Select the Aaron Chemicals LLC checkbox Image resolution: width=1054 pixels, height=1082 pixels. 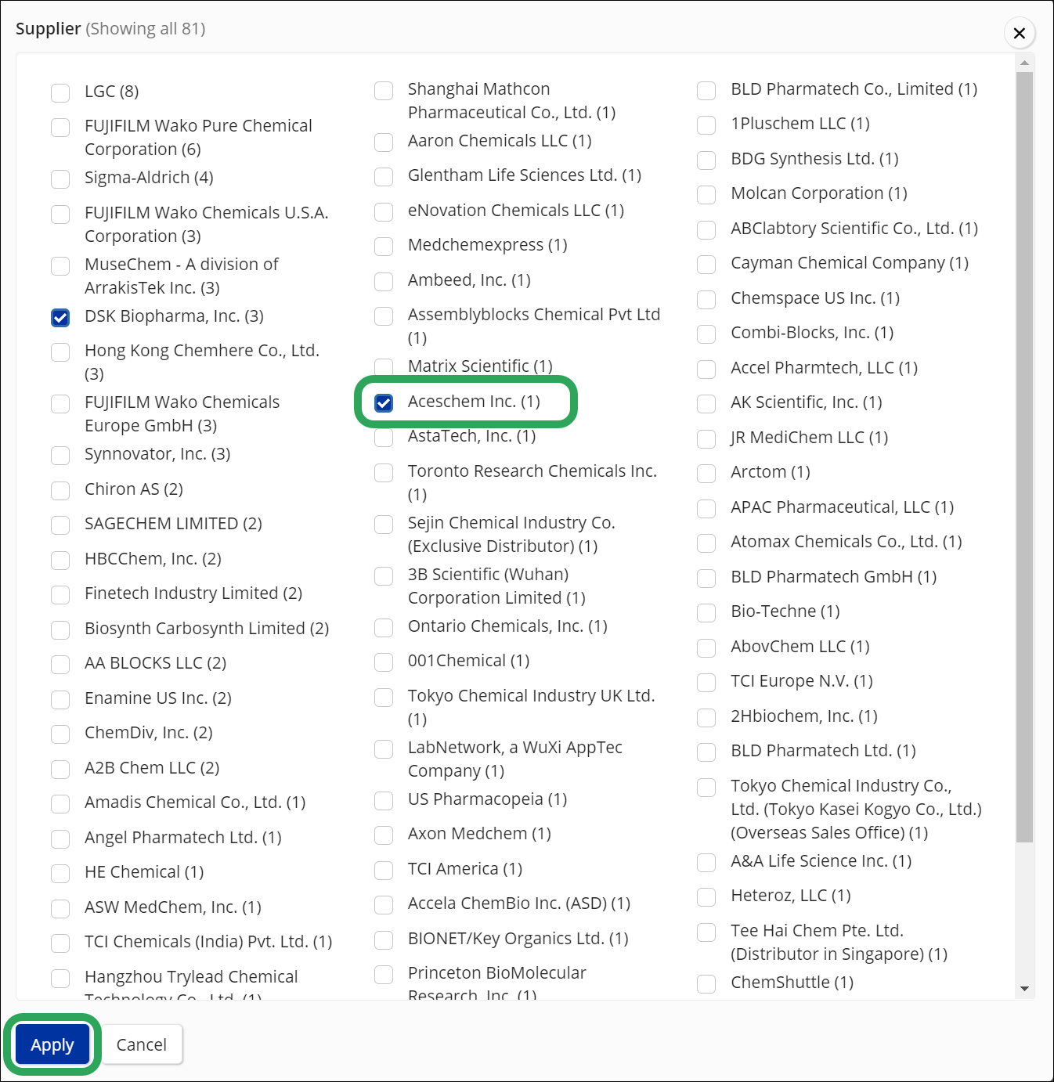click(x=384, y=142)
